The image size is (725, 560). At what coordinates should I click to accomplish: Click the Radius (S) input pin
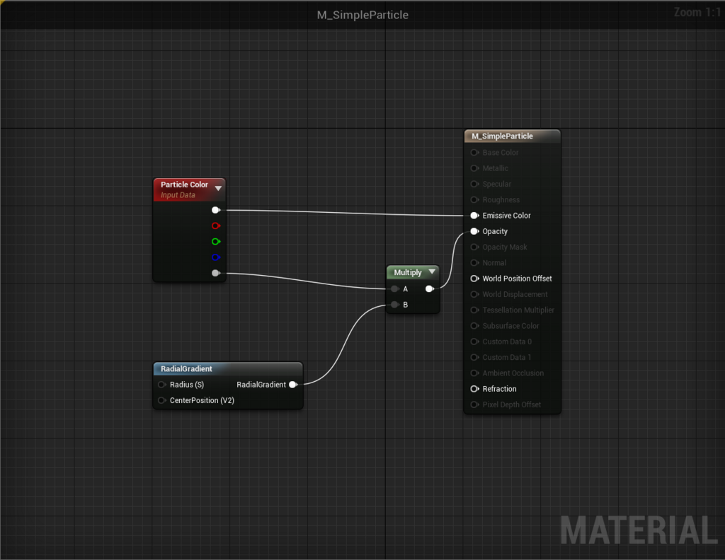[161, 385]
